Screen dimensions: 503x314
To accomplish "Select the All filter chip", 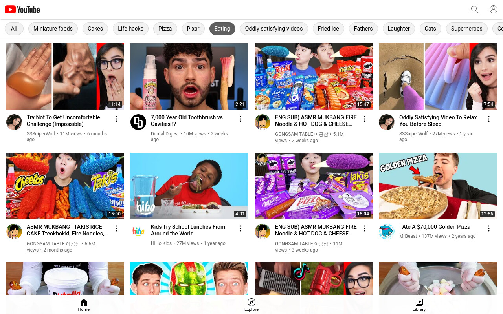I will (x=14, y=29).
